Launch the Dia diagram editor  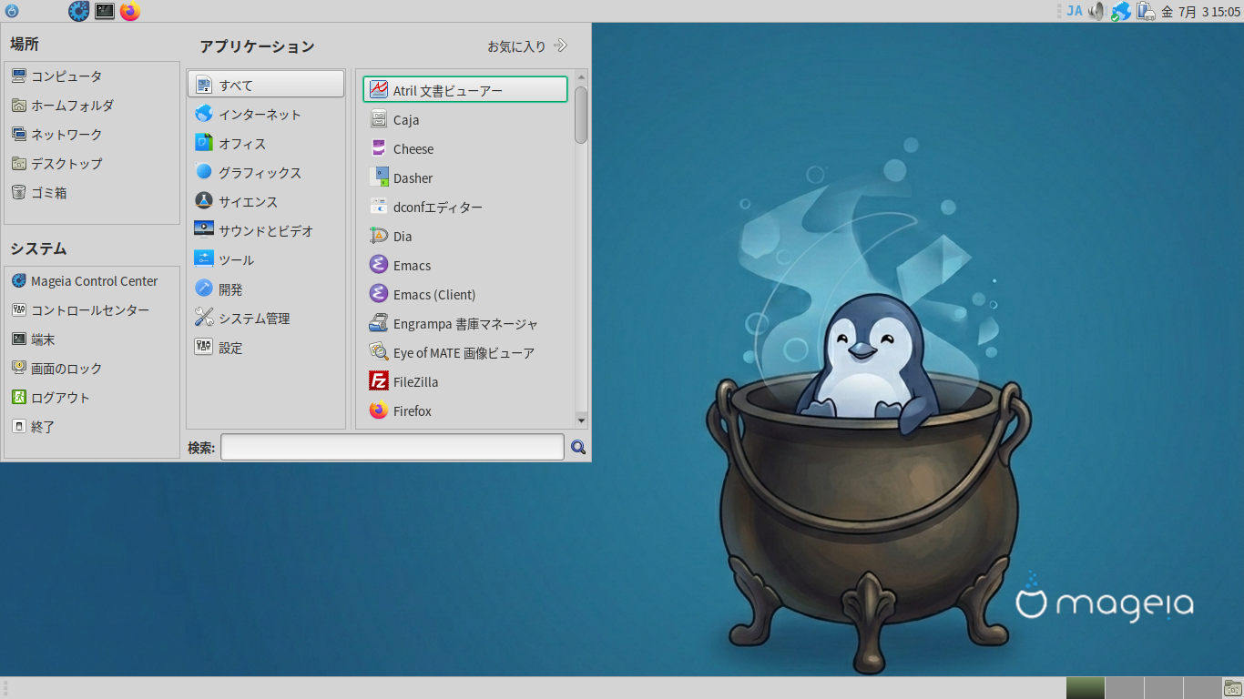(x=464, y=236)
